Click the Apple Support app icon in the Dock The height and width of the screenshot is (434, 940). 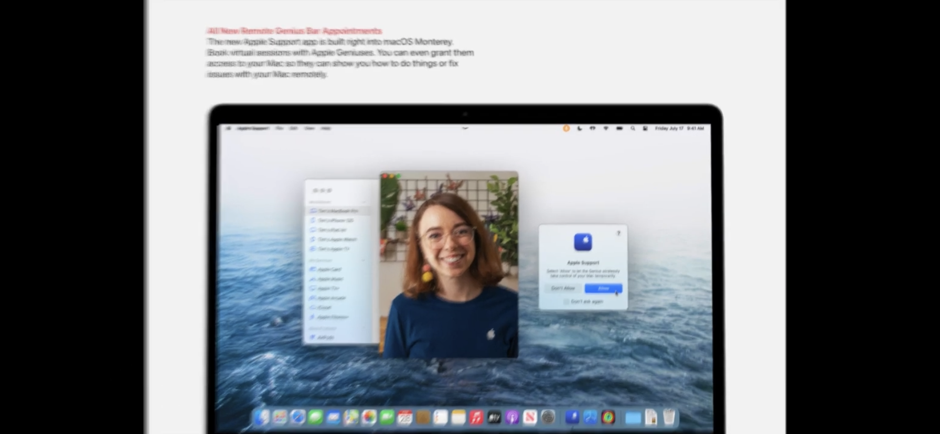coord(572,417)
